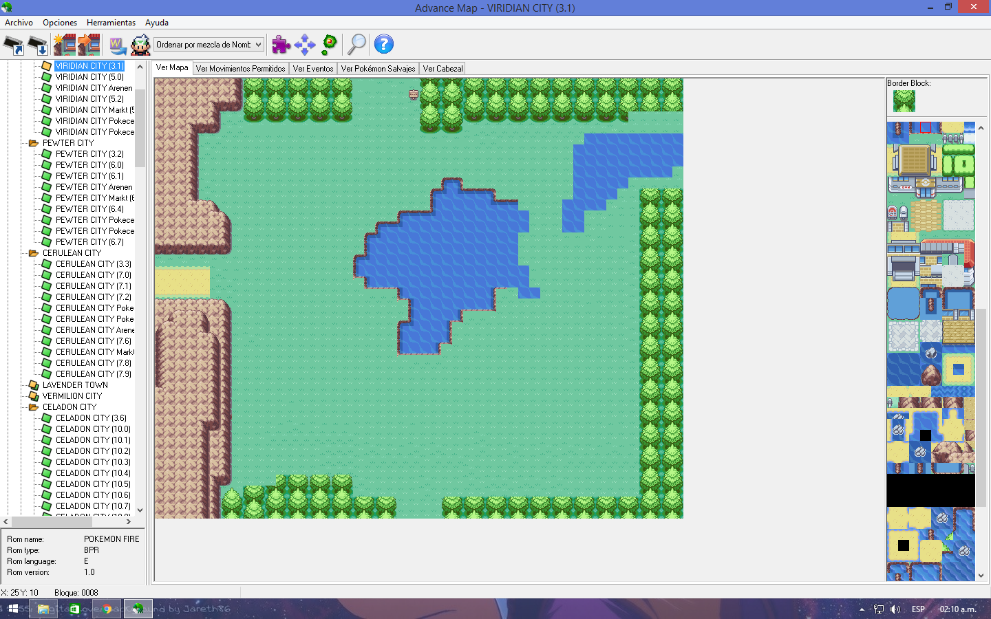Click the house icon with orange arrow
The width and height of the screenshot is (991, 619).
pyautogui.click(x=89, y=45)
